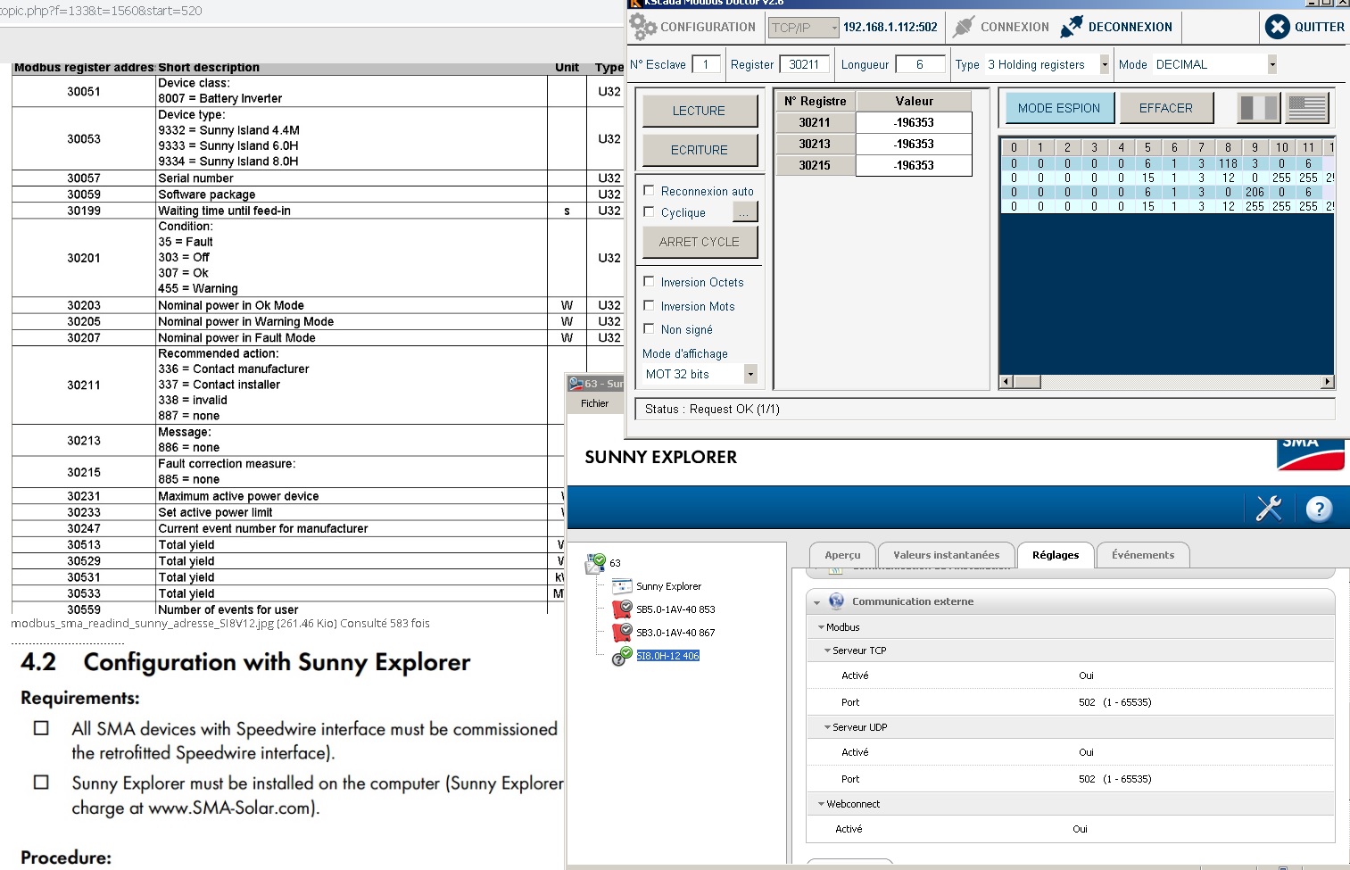Select the SI8.0H-12 406 tree item
The width and height of the screenshot is (1350, 870).
(667, 656)
